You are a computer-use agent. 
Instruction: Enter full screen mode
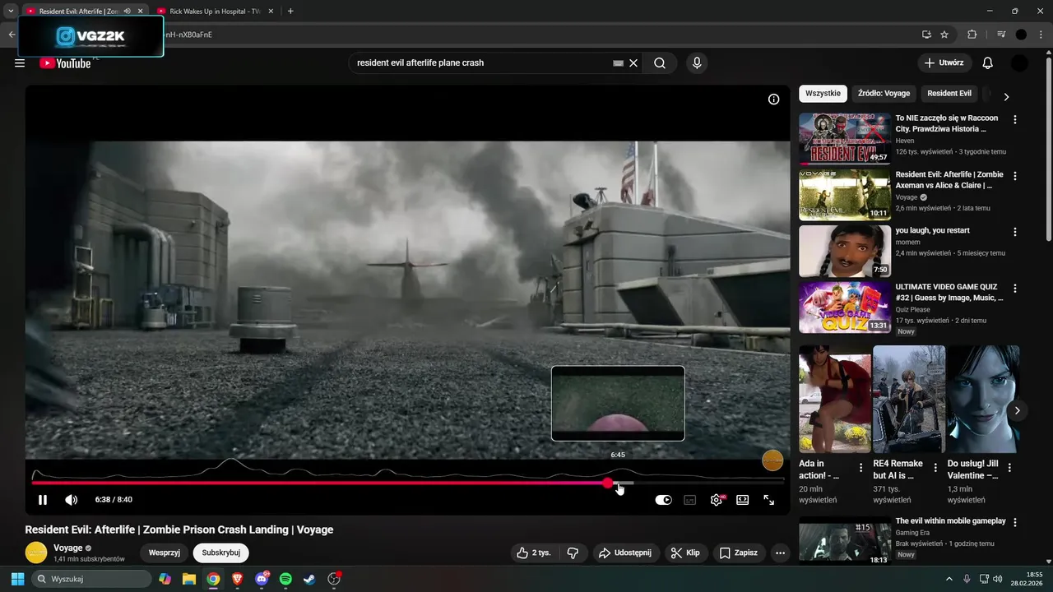coord(769,500)
